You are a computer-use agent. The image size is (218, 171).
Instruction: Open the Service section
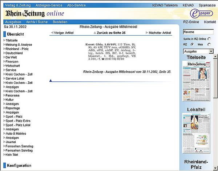tap(11, 70)
